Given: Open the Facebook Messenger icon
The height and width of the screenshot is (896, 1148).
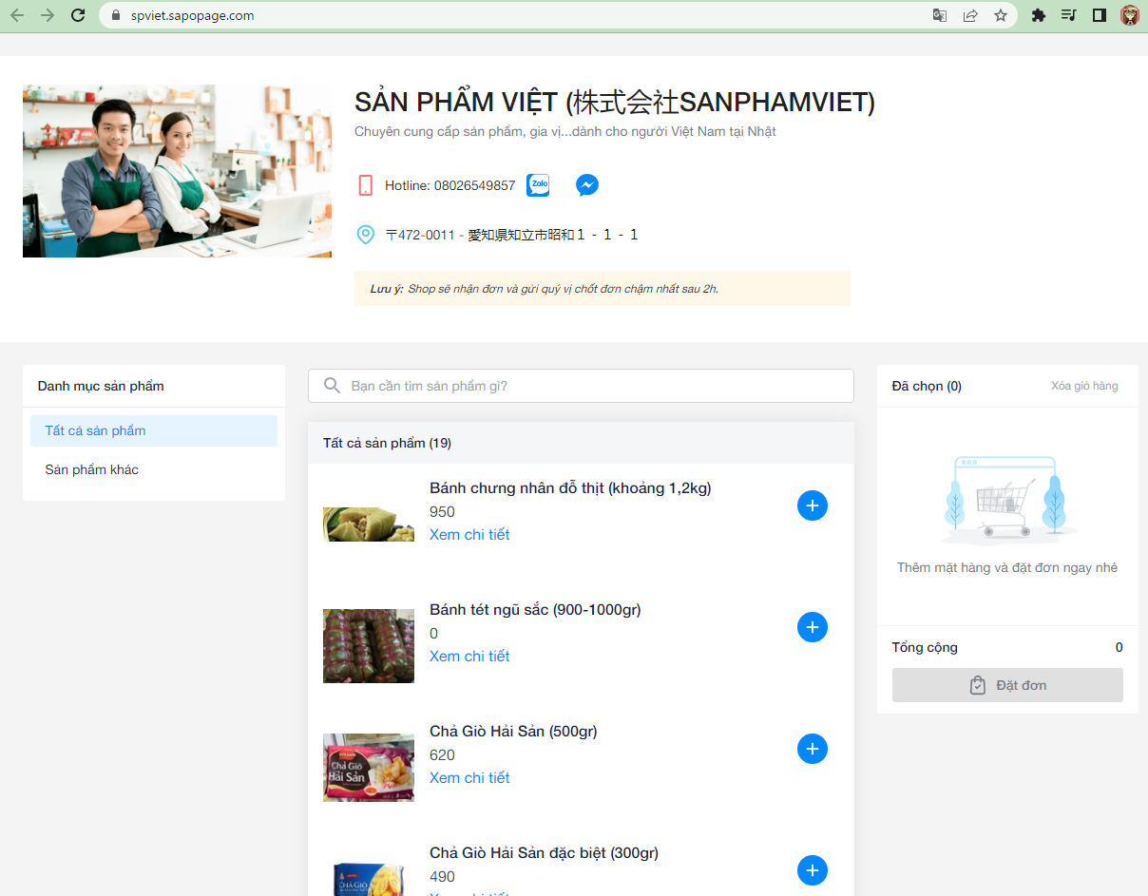Looking at the screenshot, I should (x=587, y=185).
